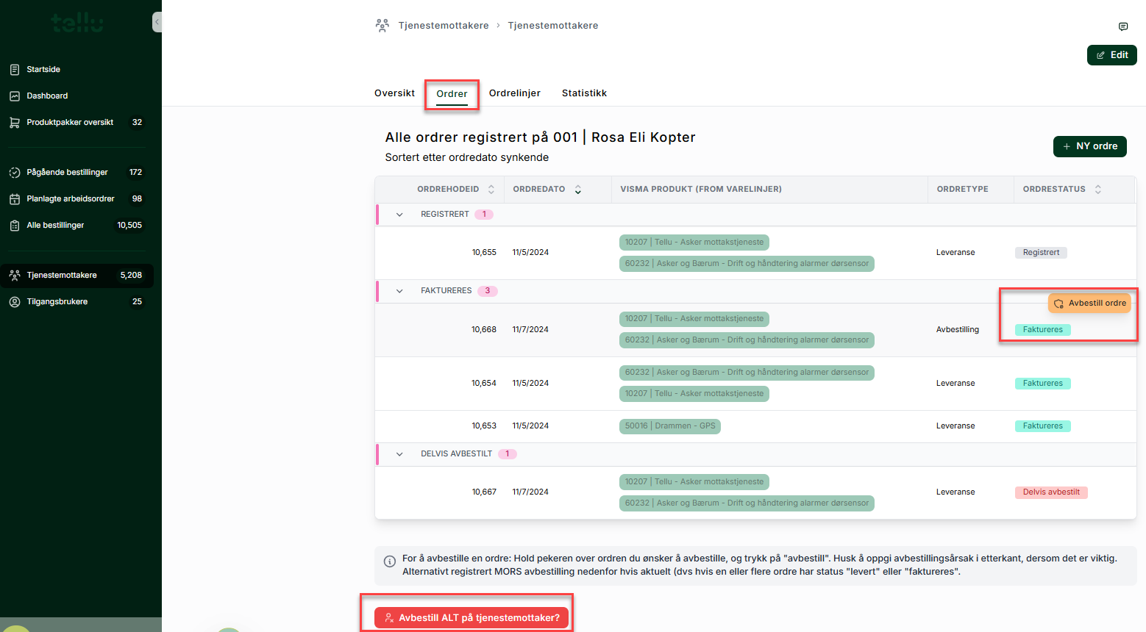
Task: Switch to the Ordrelinjer tab
Action: tap(514, 93)
